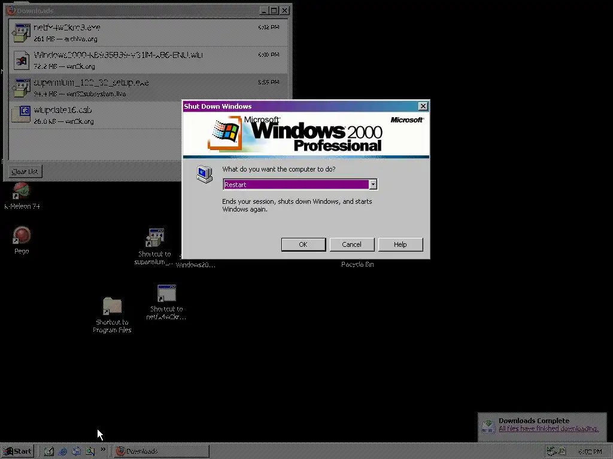Image resolution: width=613 pixels, height=459 pixels.
Task: Click the Downloads Complete notification icon
Action: click(488, 426)
